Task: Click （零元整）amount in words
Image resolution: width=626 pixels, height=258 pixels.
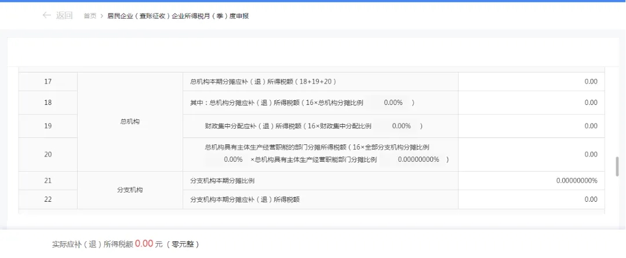Action: [183, 245]
